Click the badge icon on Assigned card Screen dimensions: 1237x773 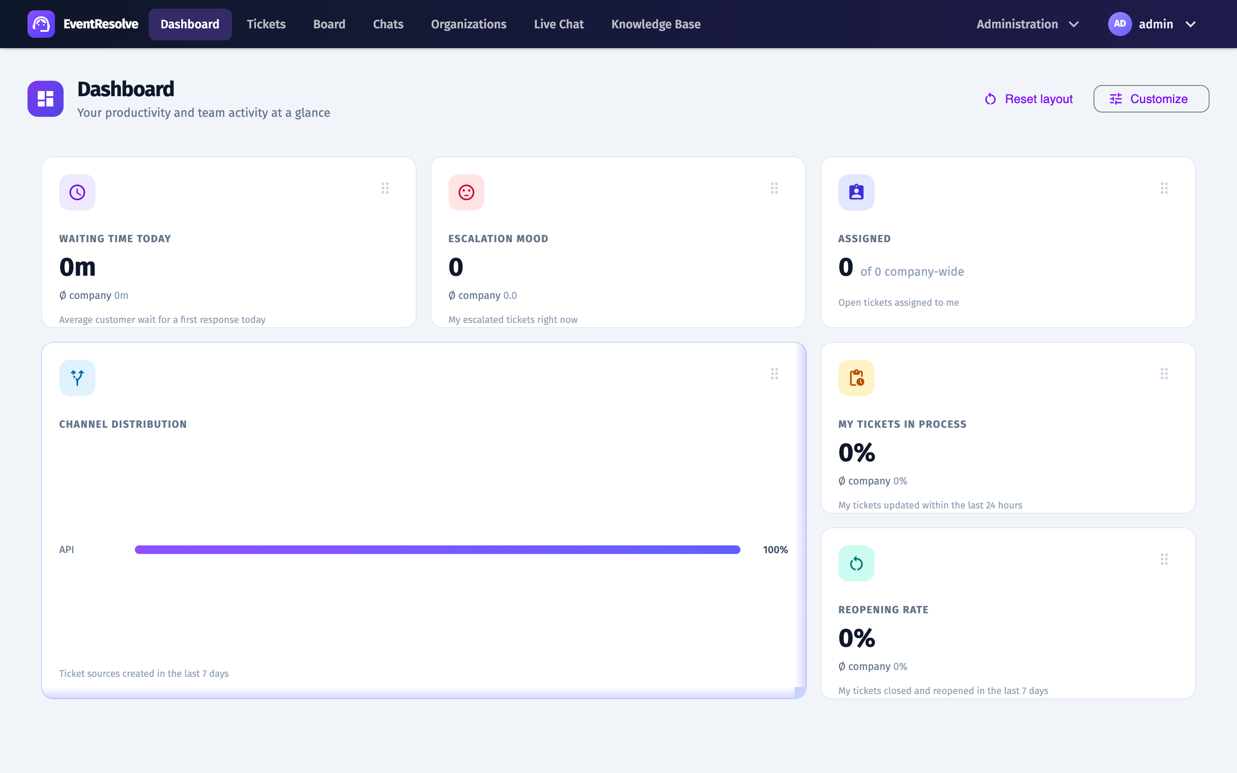(x=856, y=192)
